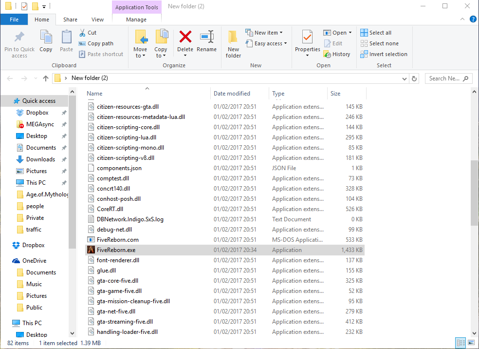Open the Manage tab
Screen dimensions: 479x349
pos(136,19)
